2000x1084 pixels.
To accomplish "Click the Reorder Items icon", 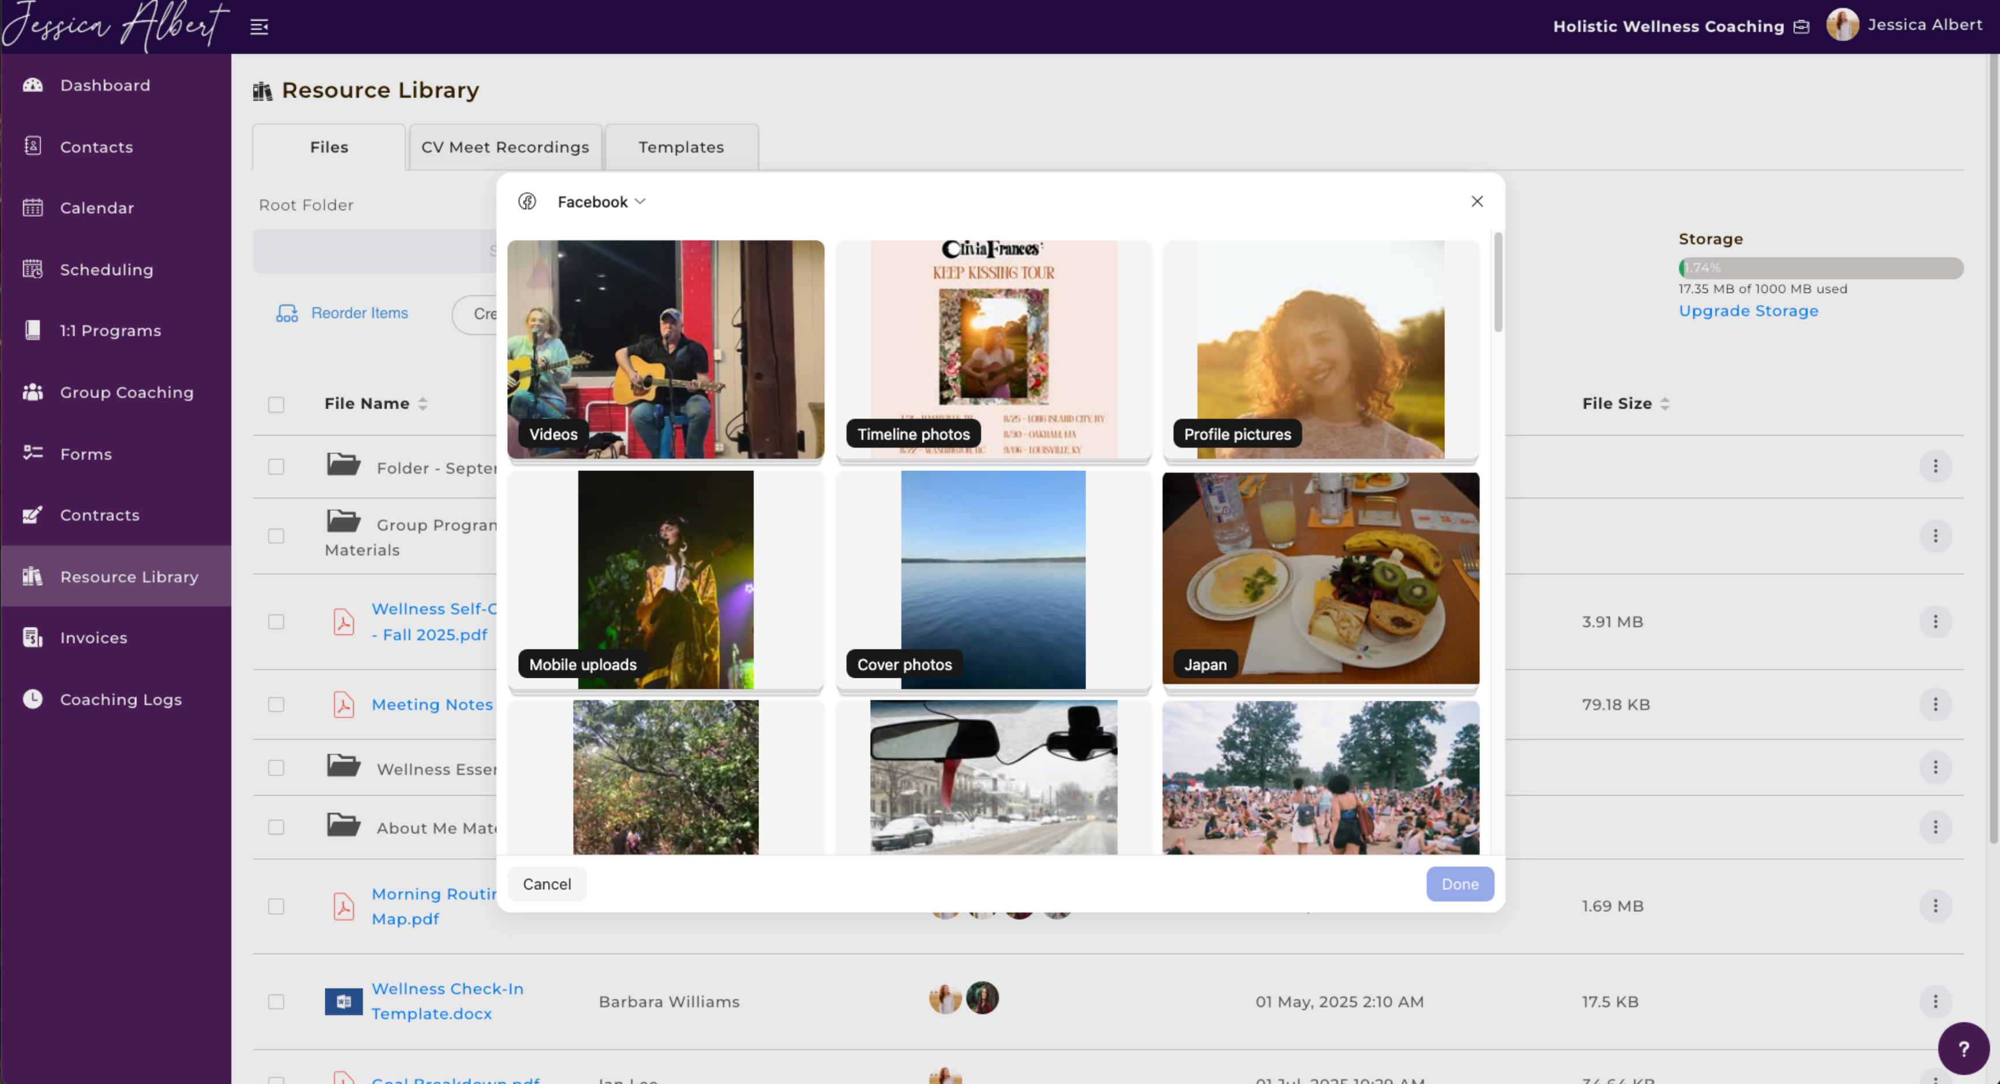I will (x=287, y=313).
